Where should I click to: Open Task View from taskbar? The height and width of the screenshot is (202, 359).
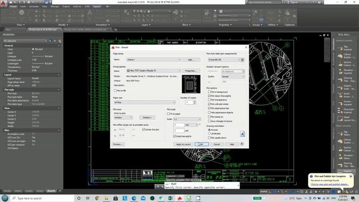88,198
